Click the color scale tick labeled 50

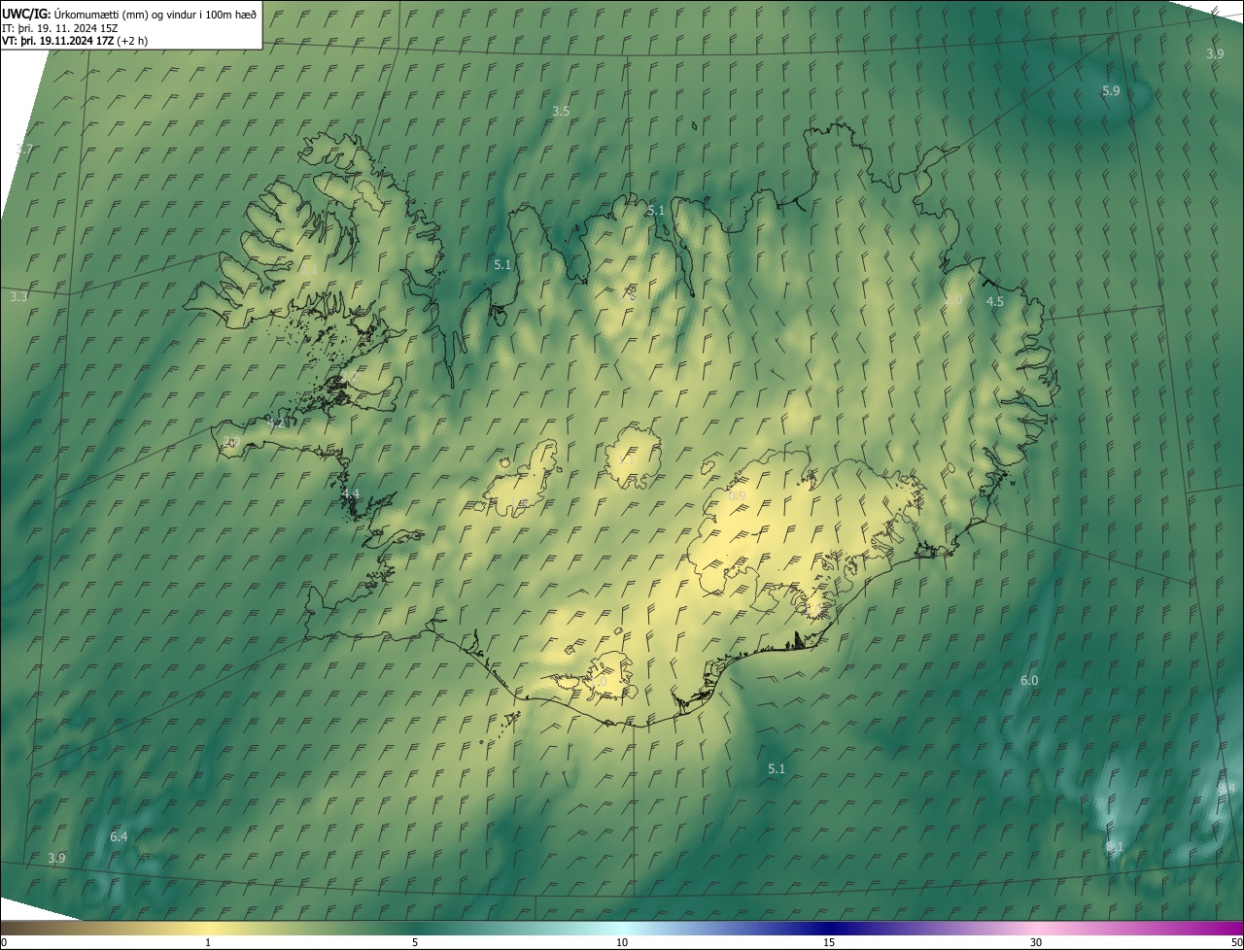coord(1236,942)
